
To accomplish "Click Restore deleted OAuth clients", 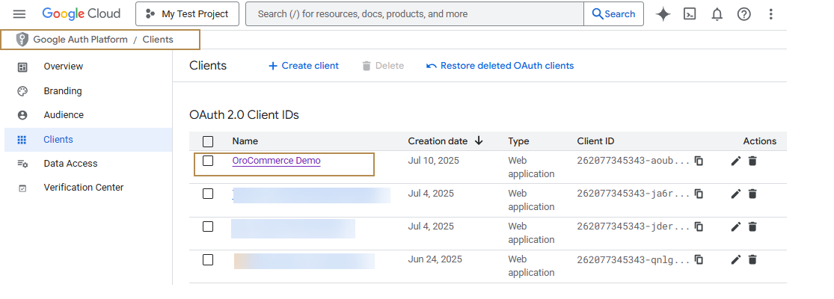I will tap(500, 66).
